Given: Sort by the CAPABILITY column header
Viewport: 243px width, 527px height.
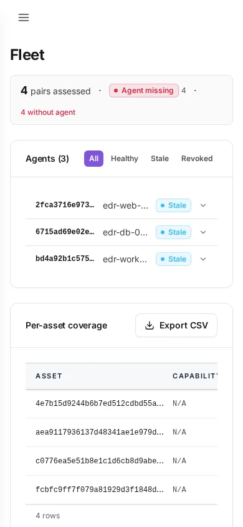Looking at the screenshot, I should tap(195, 376).
